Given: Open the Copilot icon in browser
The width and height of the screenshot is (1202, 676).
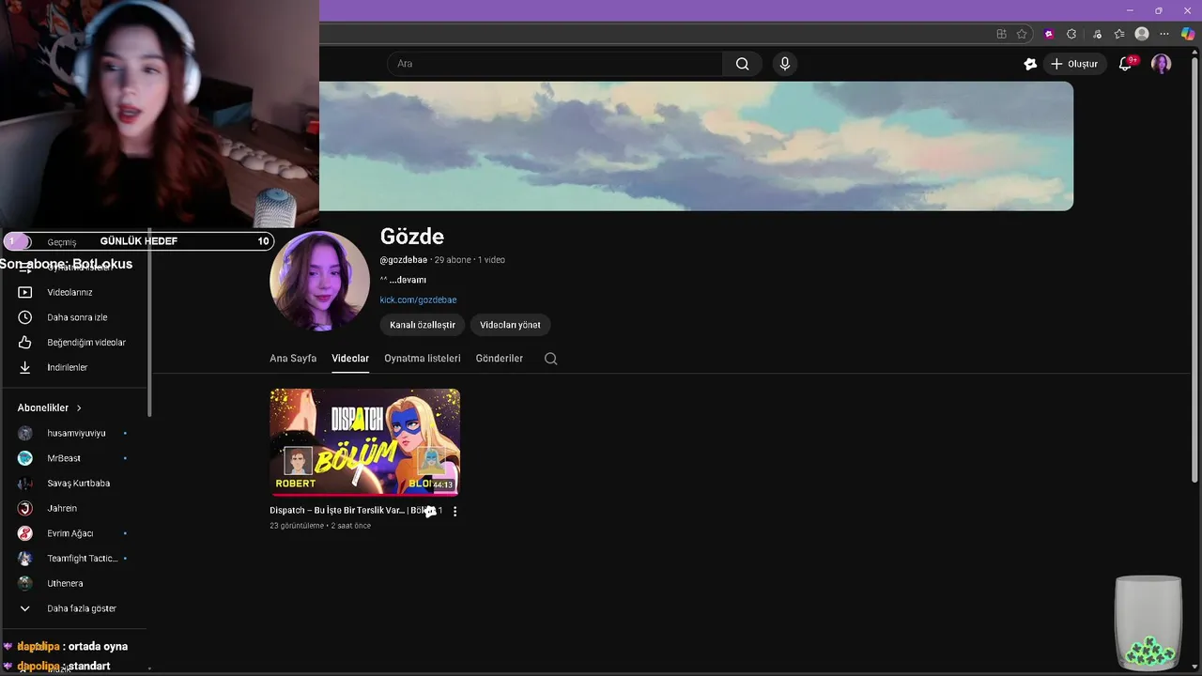Looking at the screenshot, I should point(1188,34).
